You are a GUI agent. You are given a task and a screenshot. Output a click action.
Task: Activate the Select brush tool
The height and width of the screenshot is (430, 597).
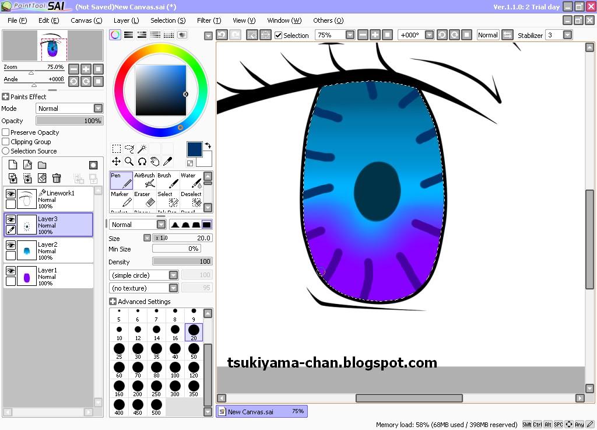pos(168,199)
